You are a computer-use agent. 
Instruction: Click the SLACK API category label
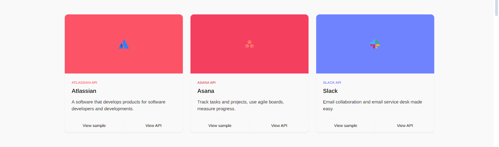(x=332, y=83)
